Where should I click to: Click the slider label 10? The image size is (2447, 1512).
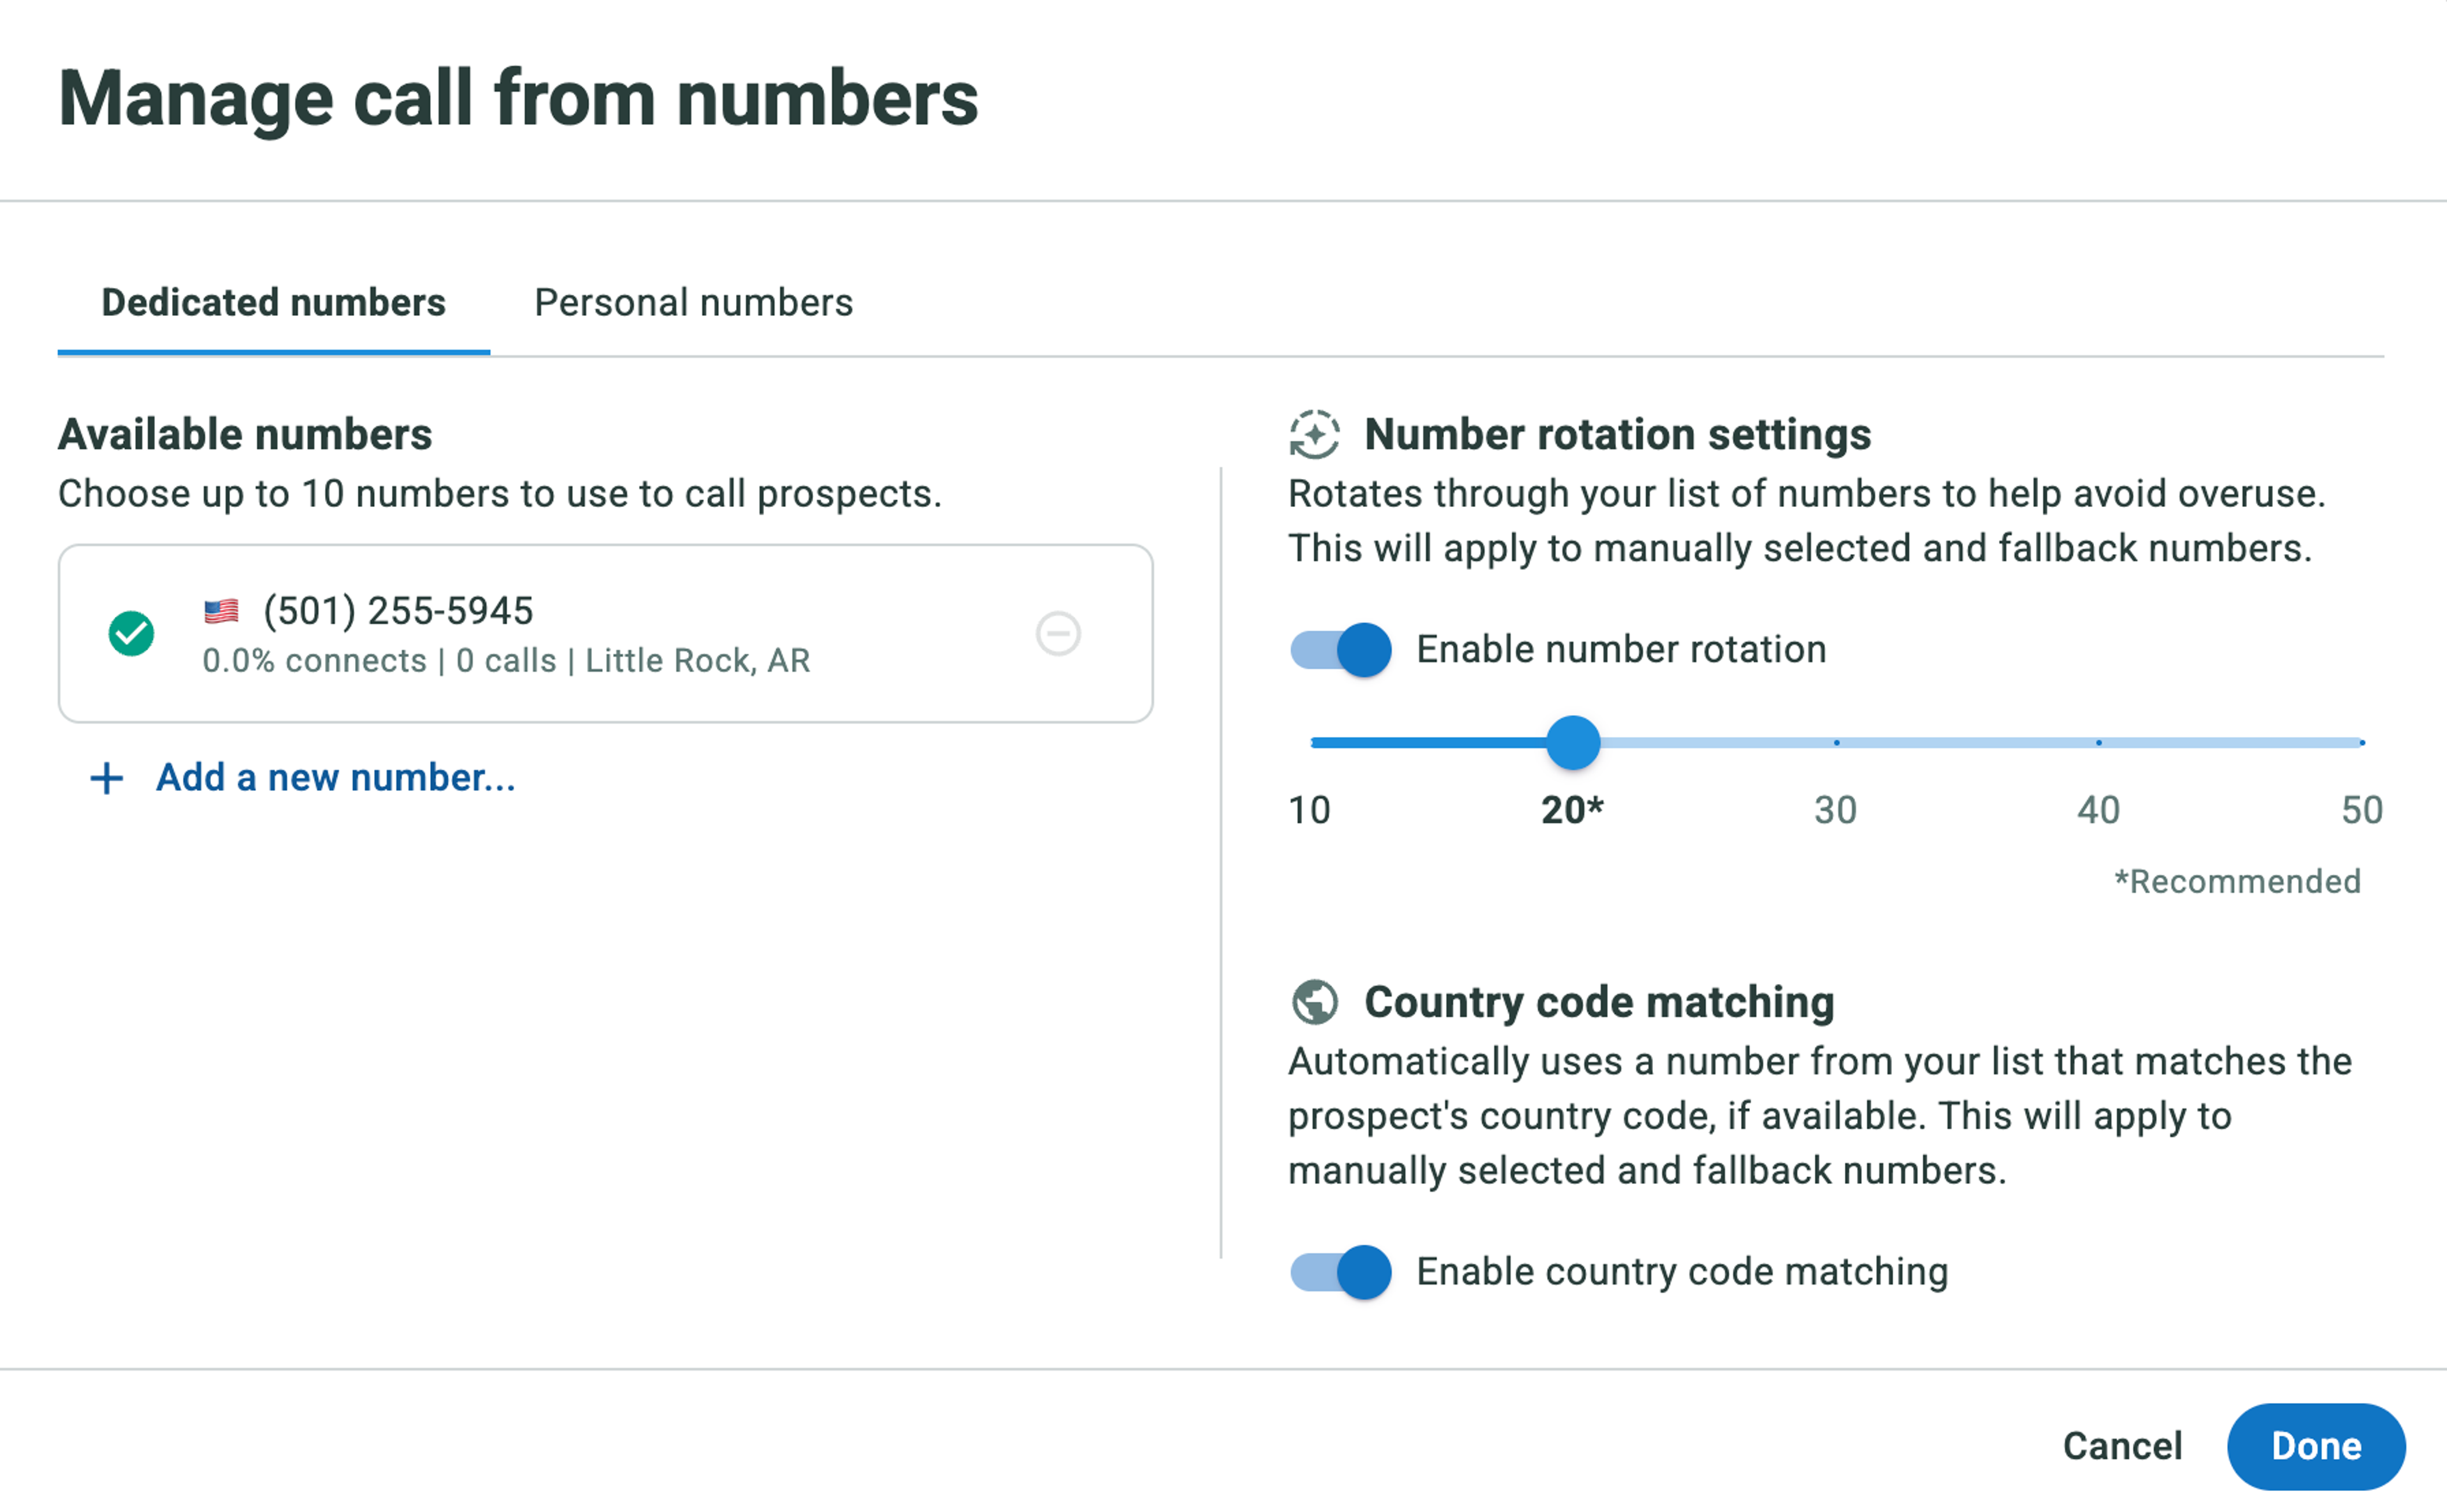1310,809
